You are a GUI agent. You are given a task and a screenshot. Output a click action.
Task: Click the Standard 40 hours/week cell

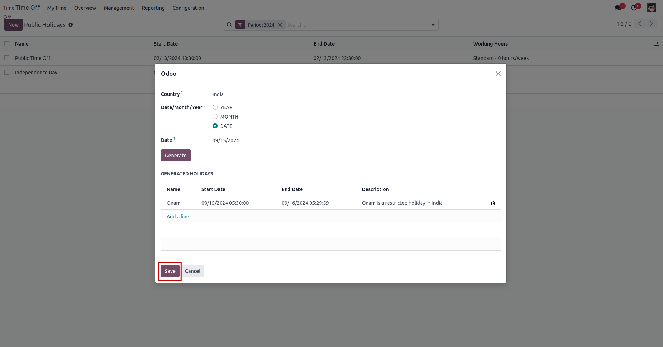[501, 58]
